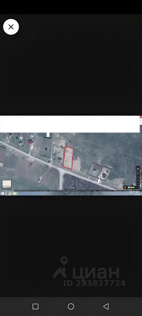Open File Explorer from the Windows taskbar
The height and width of the screenshot is (316, 142).
tap(15, 194)
